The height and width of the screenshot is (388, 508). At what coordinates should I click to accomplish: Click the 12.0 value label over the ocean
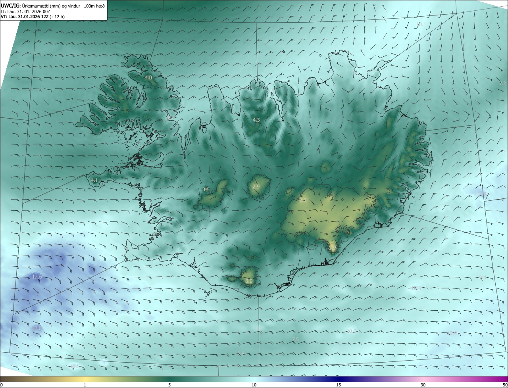tap(37, 328)
